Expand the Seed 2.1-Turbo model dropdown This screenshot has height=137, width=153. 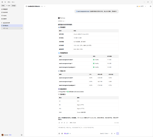pyautogui.click(x=105, y=133)
